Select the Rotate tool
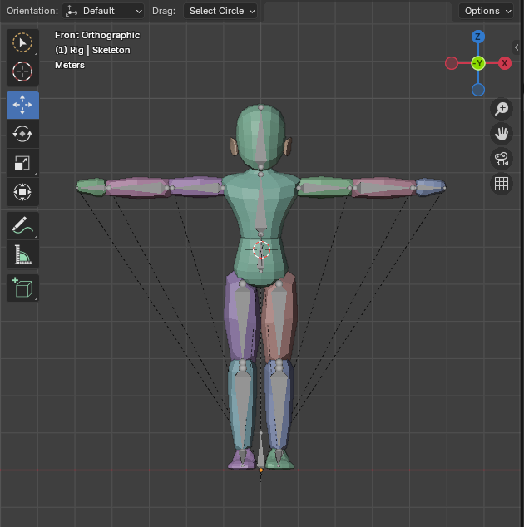 point(22,134)
